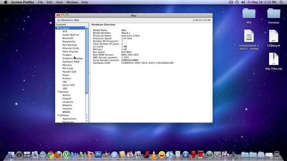The image size is (287, 161).
Task: Click the menu bar clock Fri May 28
Action: [x=262, y=2]
